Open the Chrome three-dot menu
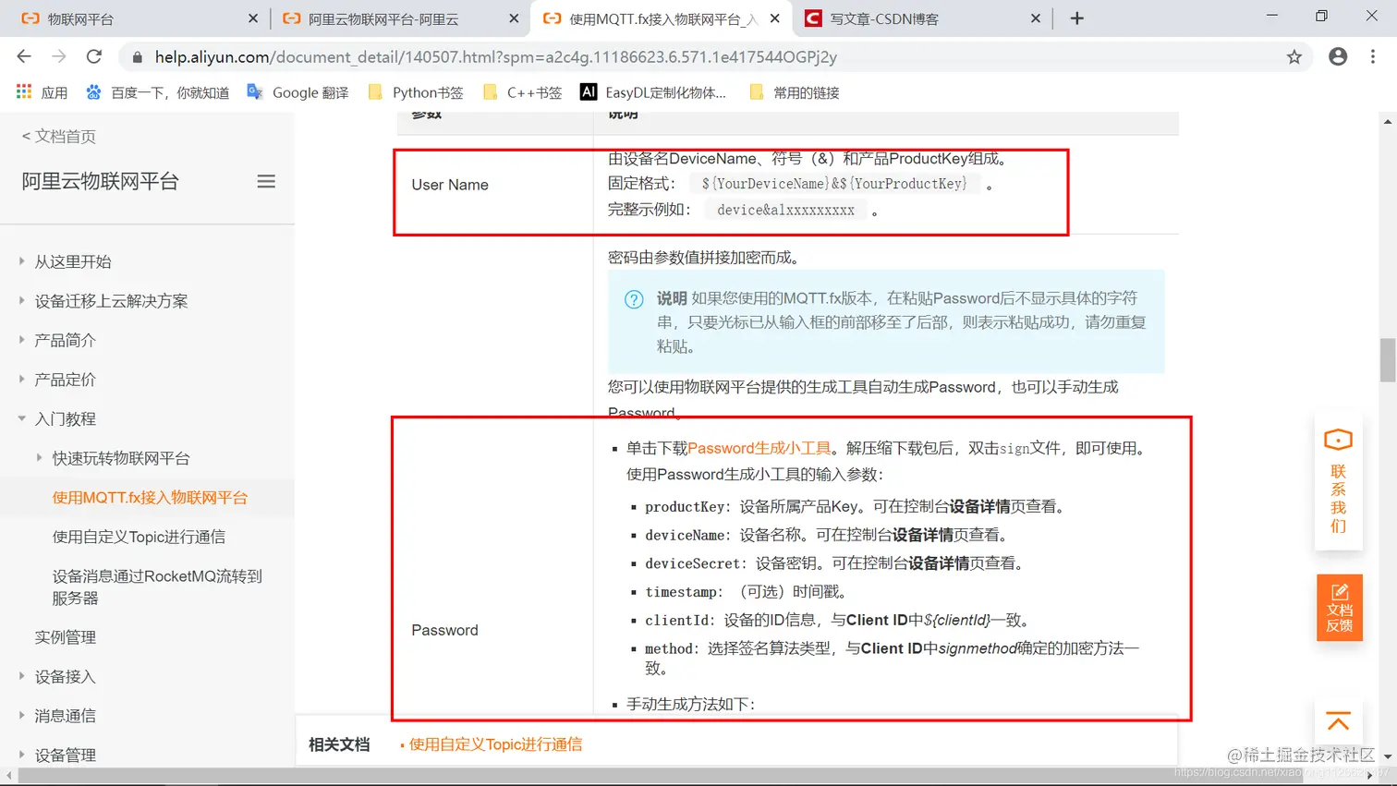Viewport: 1397px width, 786px height. click(1373, 56)
